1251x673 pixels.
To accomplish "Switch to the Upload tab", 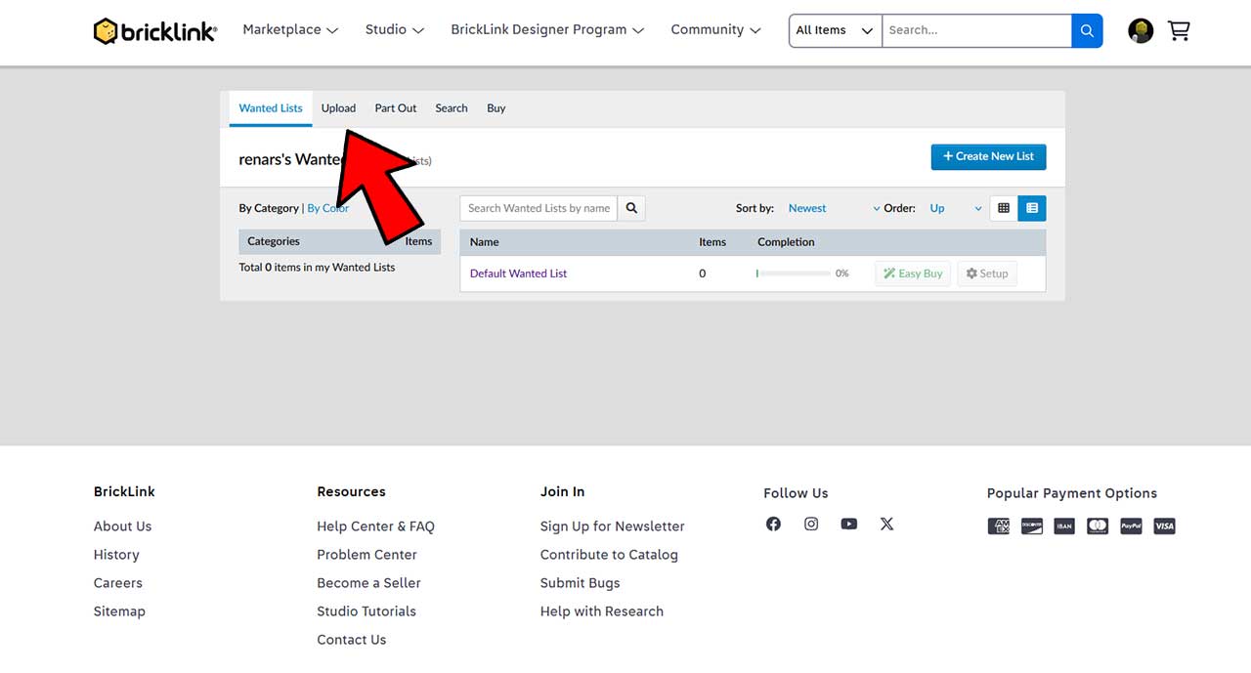I will click(x=338, y=108).
